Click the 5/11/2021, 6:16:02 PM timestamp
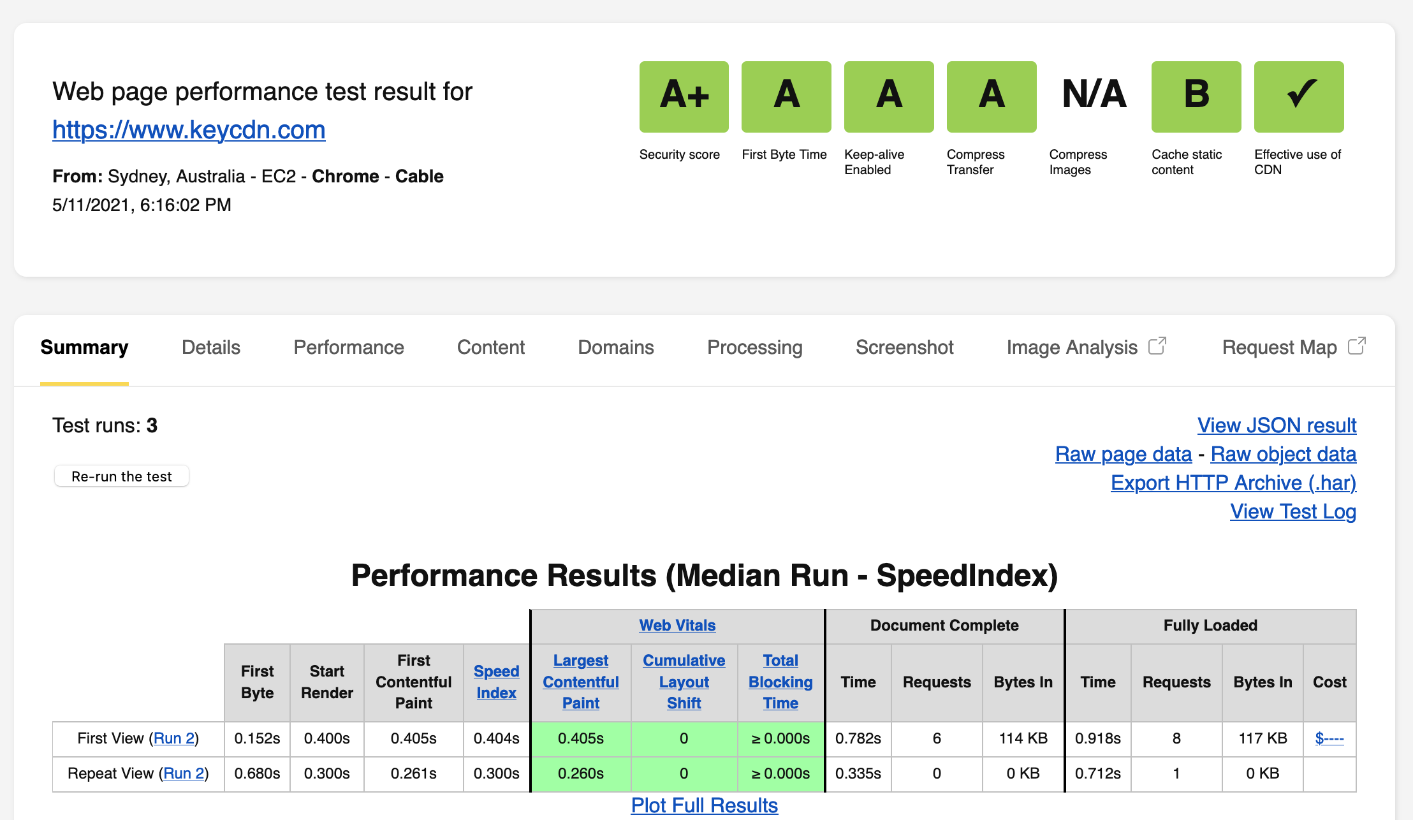1413x820 pixels. point(142,205)
